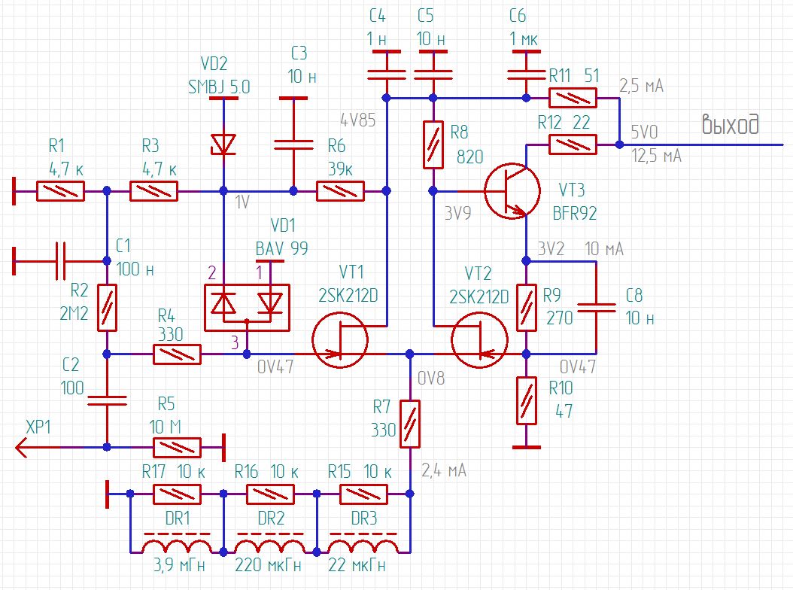
Task: Click the "выход" output label
Action: click(x=728, y=124)
